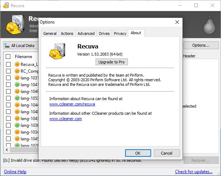
Task: Click the Recuva logo in the main window header
Action: tap(15, 25)
